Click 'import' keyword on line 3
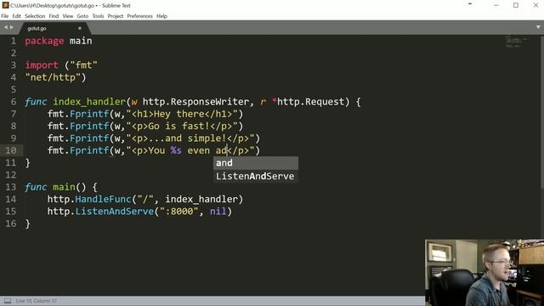544x306 pixels. [x=42, y=65]
